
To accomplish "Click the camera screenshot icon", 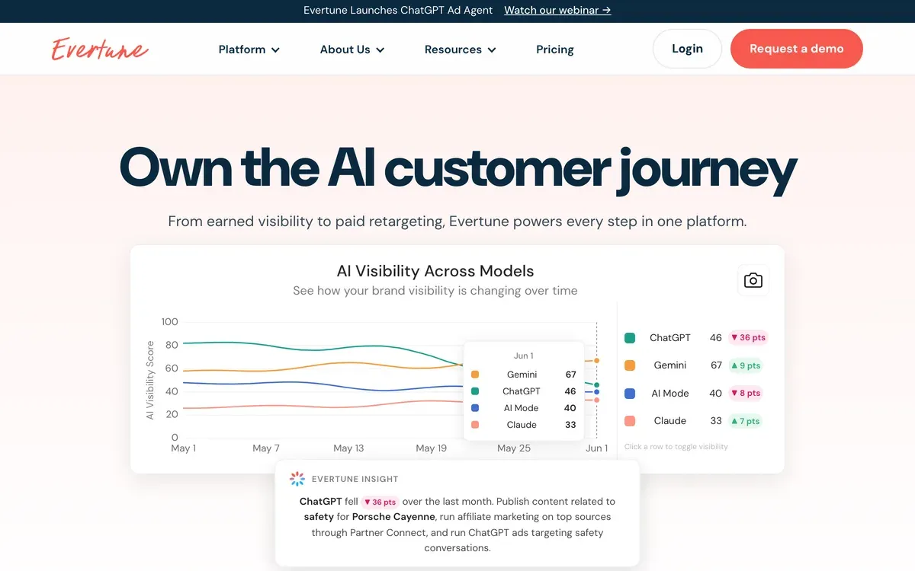I will coord(753,280).
